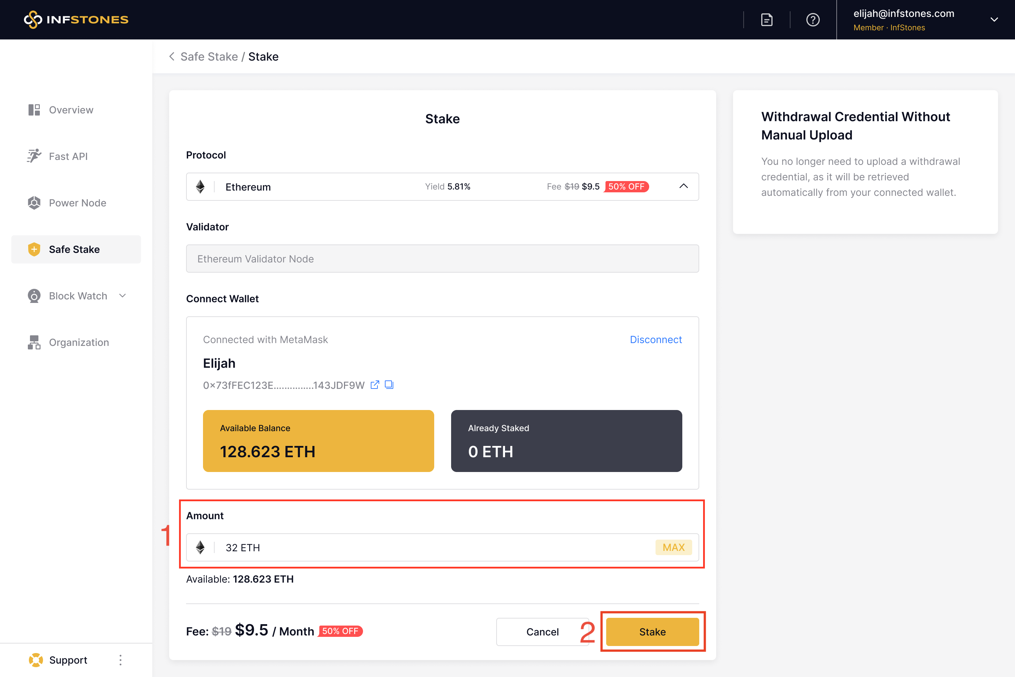Click the back arrow beside Safe Stake

(x=172, y=57)
